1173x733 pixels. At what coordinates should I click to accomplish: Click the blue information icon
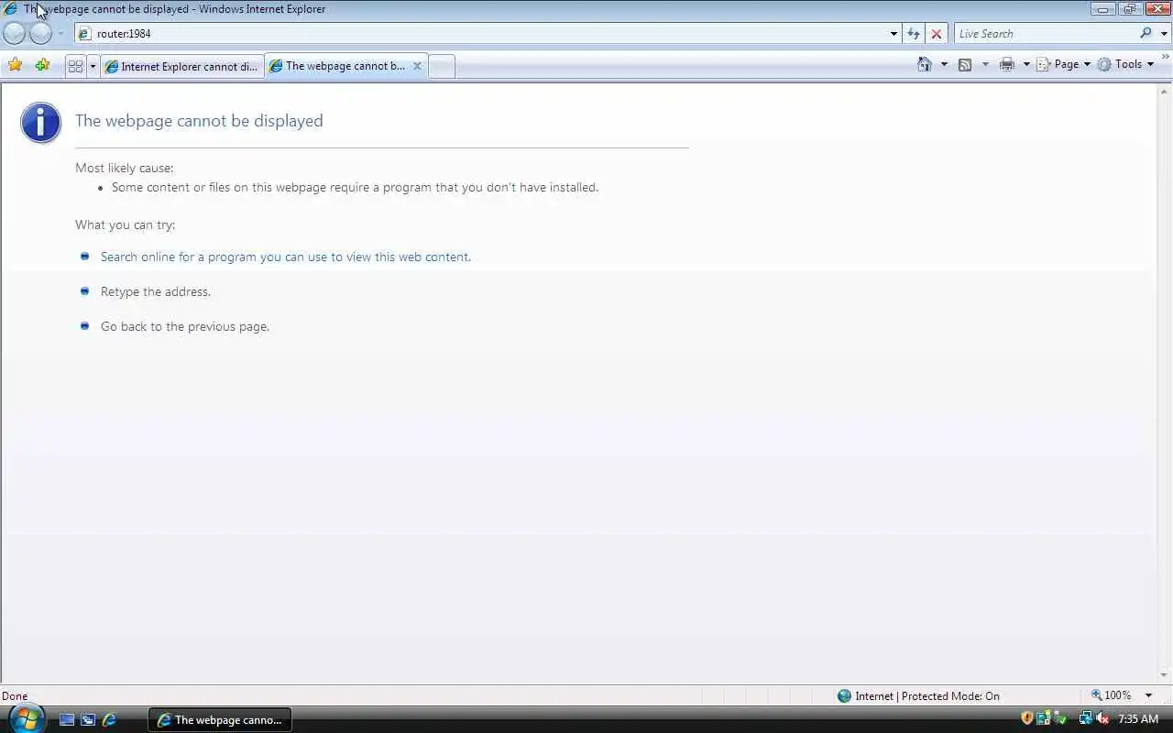[41, 122]
